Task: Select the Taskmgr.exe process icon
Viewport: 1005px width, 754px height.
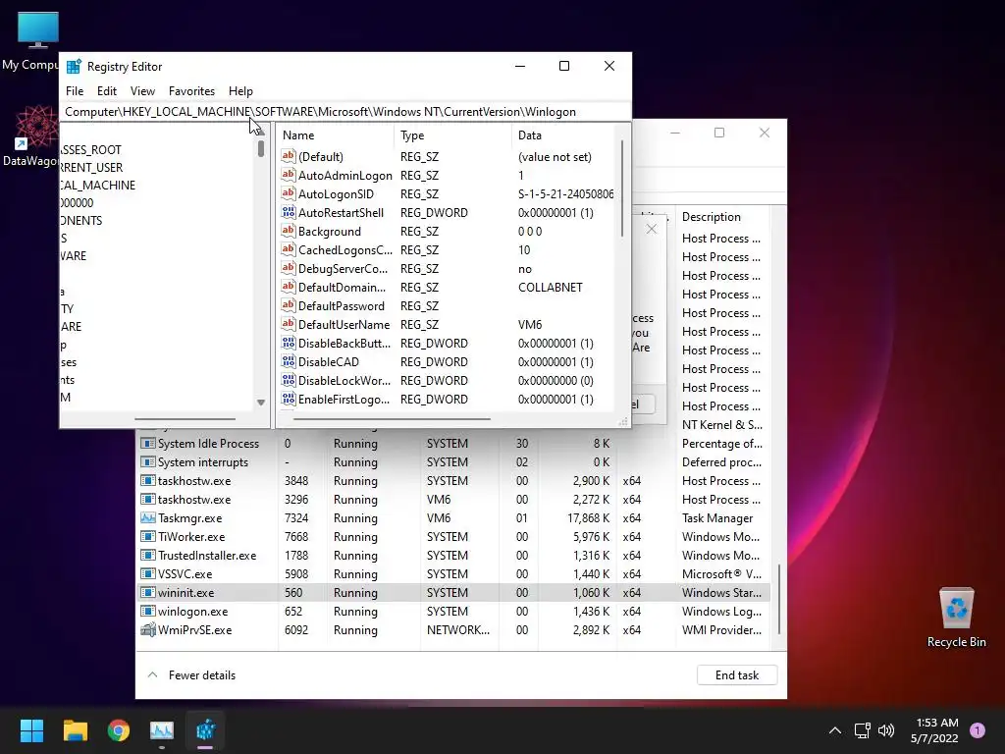Action: [148, 517]
